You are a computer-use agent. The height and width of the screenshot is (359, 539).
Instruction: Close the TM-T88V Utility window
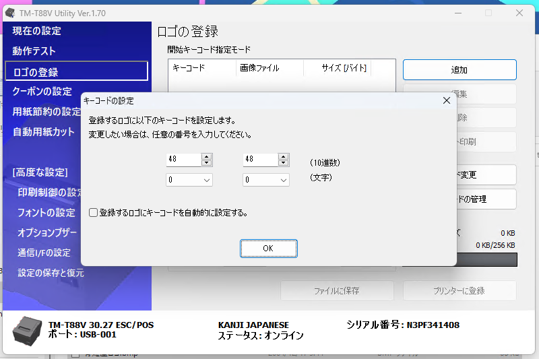pos(519,13)
